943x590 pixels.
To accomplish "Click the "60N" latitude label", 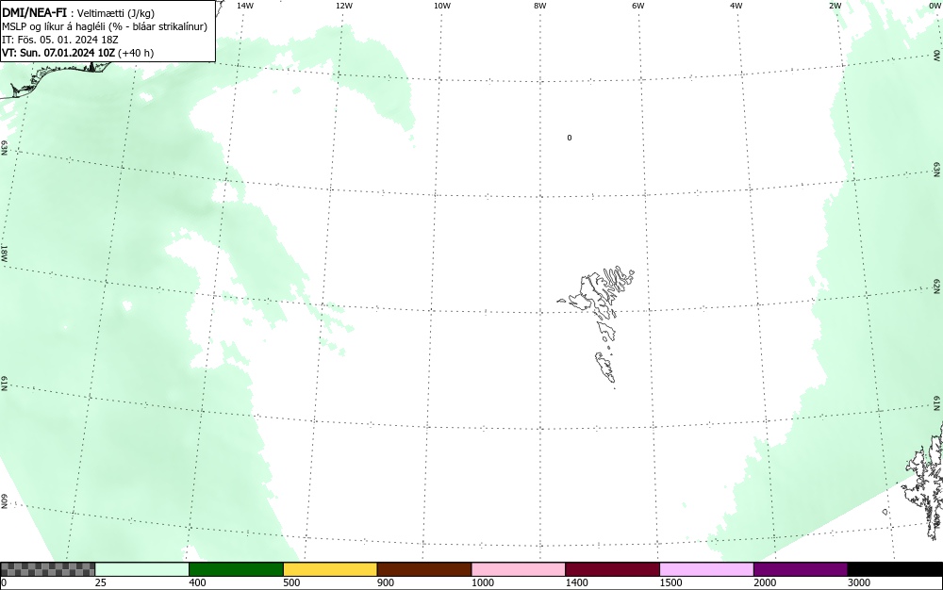I will pyautogui.click(x=4, y=501).
